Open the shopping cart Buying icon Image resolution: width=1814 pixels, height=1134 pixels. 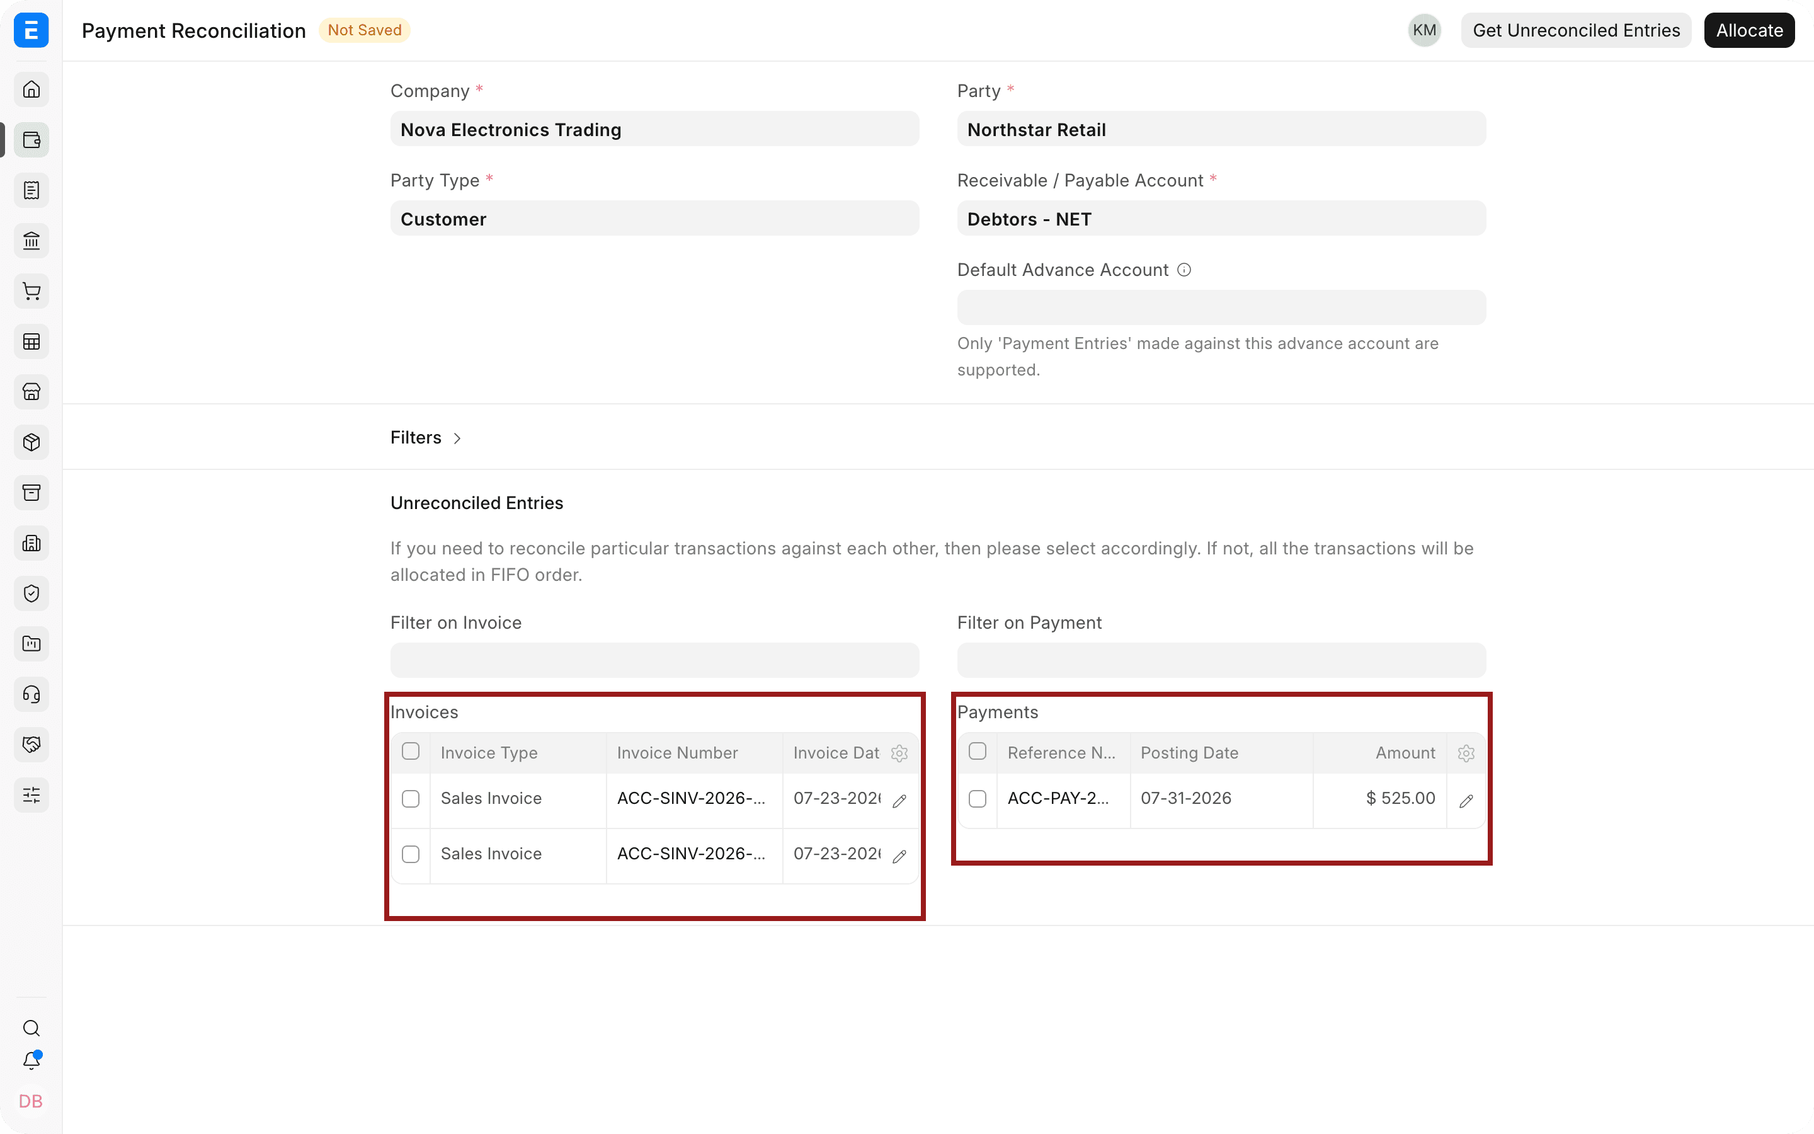31,291
